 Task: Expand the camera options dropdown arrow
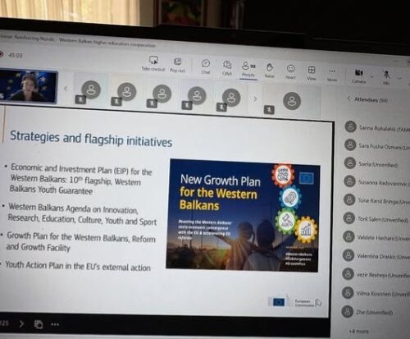(x=371, y=76)
